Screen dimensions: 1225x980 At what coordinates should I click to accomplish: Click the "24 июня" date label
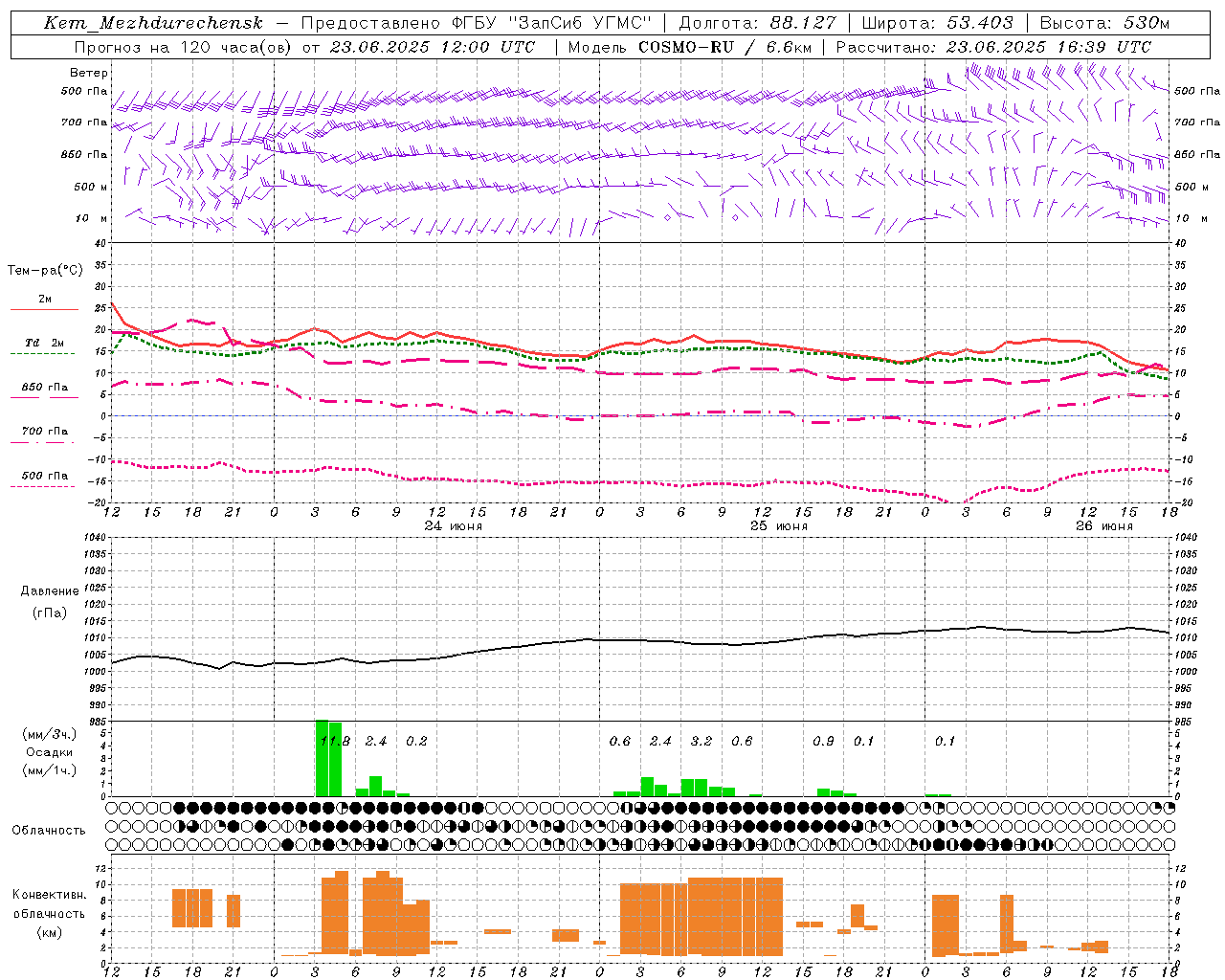pyautogui.click(x=454, y=526)
